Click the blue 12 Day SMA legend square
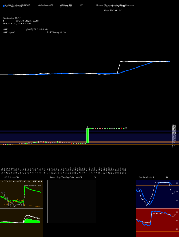The image size is (179, 237). (4, 6)
